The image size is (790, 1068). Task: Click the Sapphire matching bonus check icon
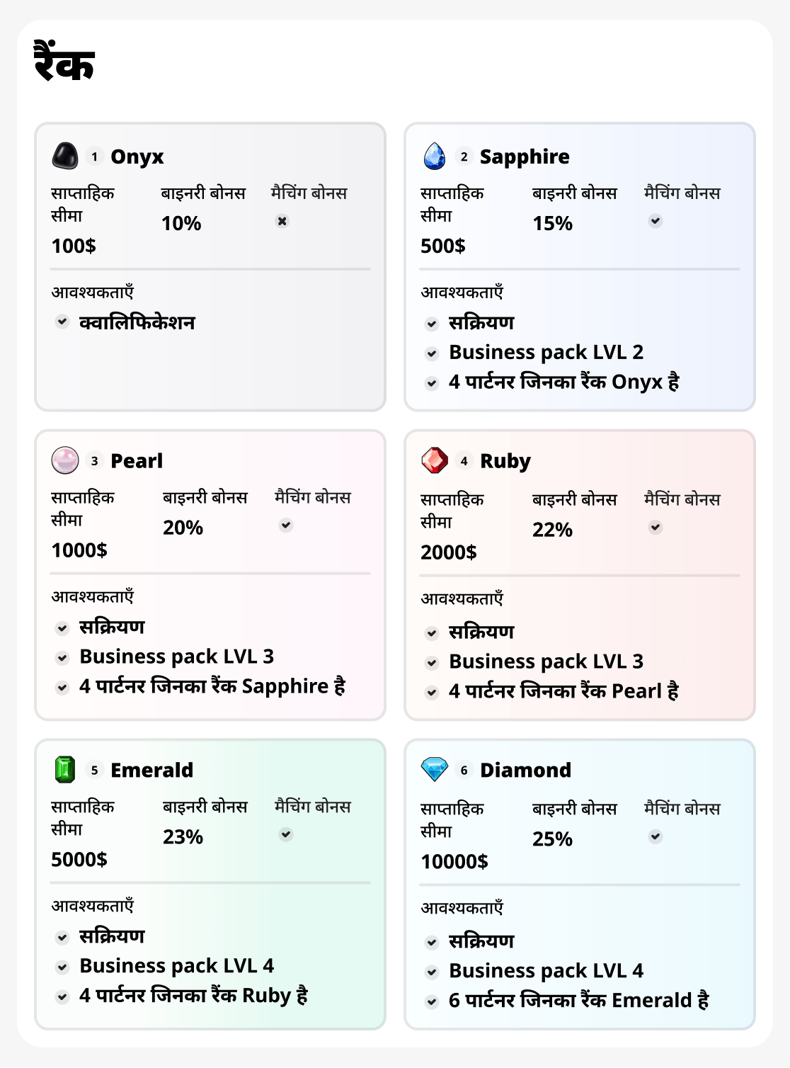point(656,221)
